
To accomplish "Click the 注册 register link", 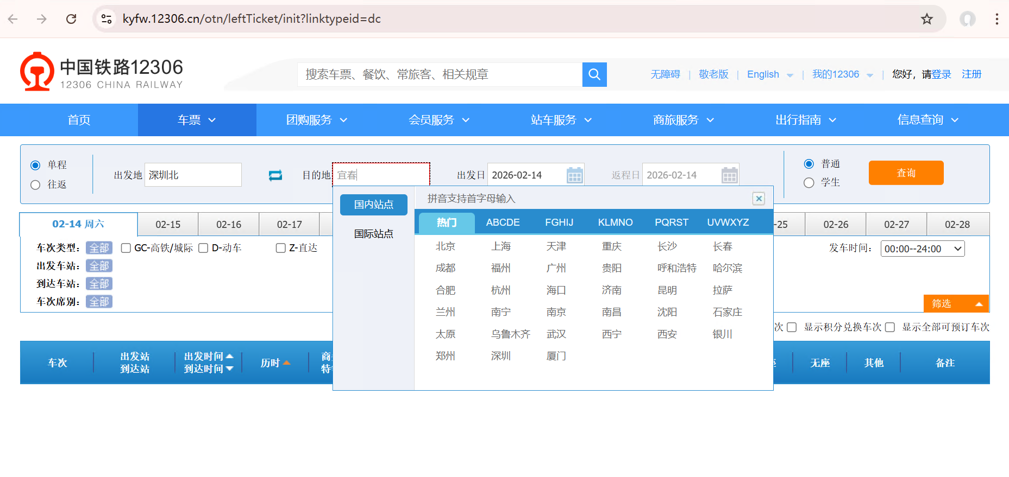I will click(972, 74).
